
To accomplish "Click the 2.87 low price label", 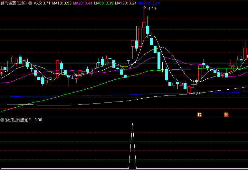I will [196, 94].
